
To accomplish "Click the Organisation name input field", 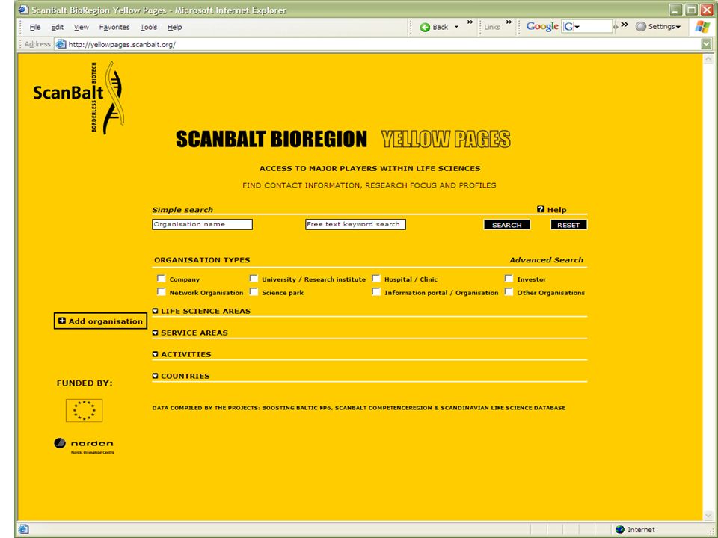I will [x=203, y=224].
